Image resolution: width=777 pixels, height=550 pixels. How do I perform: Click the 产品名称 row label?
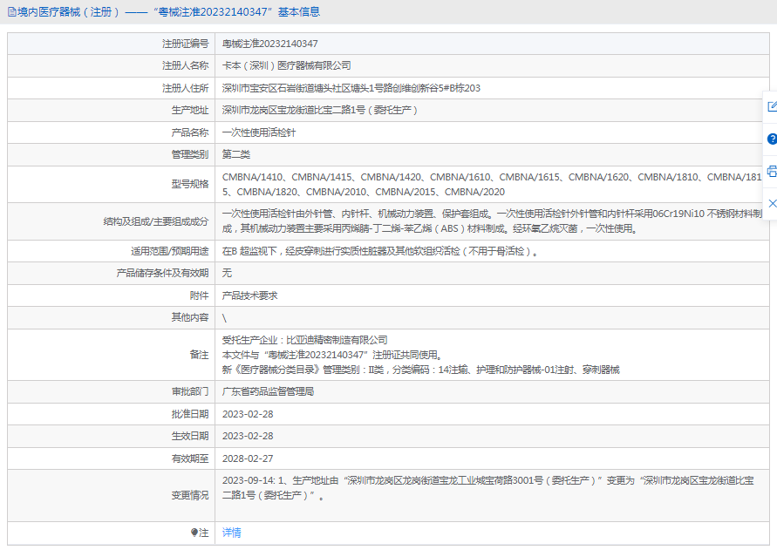point(190,132)
